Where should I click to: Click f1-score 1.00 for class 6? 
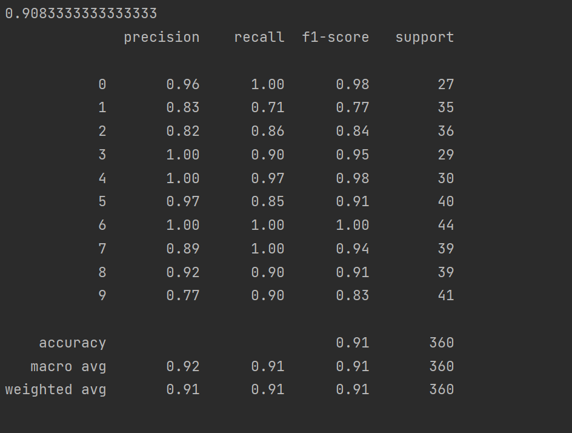[x=353, y=225]
